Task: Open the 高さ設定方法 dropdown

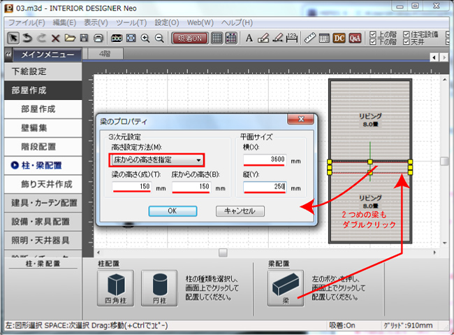Action: coord(151,160)
